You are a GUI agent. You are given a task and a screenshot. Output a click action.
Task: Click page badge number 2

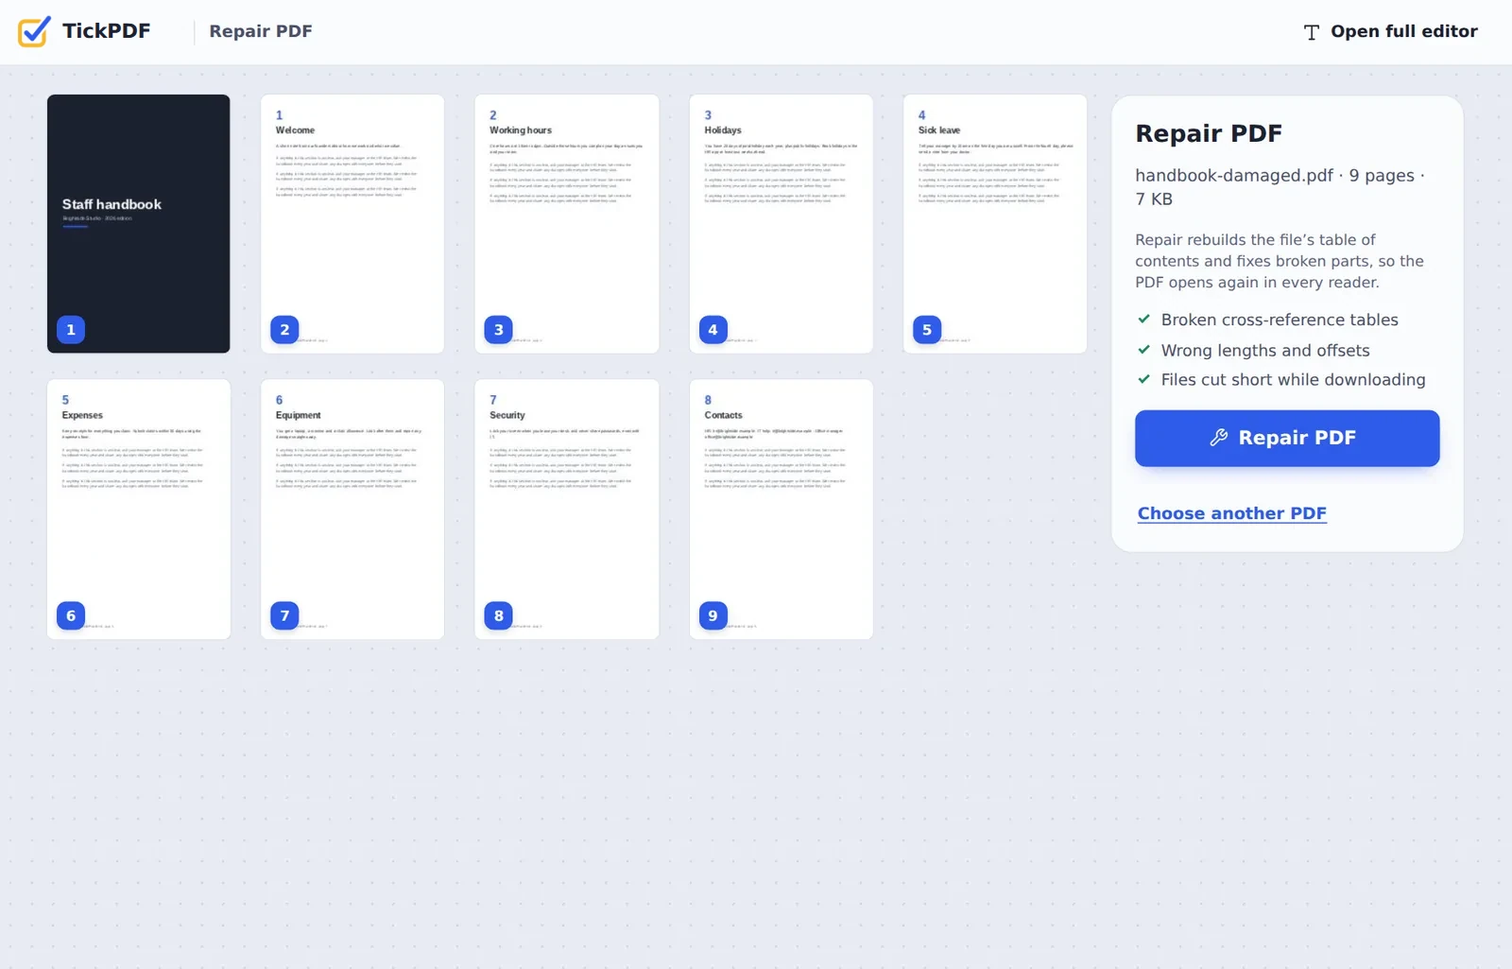click(284, 330)
